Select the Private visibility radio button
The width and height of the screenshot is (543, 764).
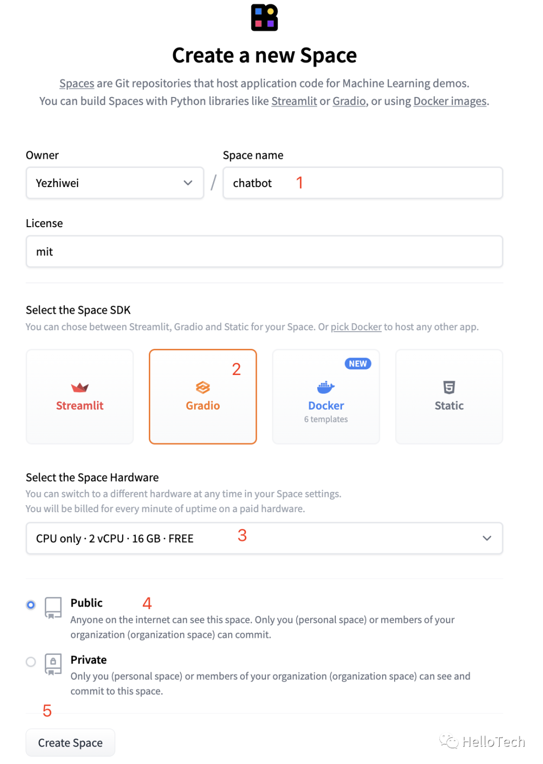(x=31, y=661)
